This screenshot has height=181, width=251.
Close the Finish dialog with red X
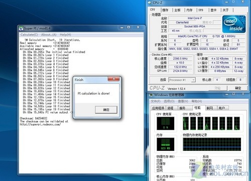tap(114, 79)
